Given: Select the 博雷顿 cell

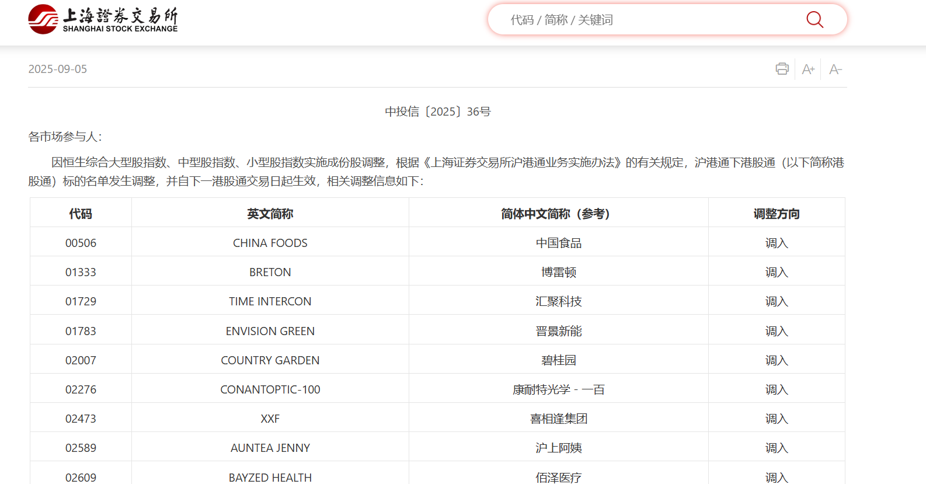Looking at the screenshot, I should click(559, 272).
